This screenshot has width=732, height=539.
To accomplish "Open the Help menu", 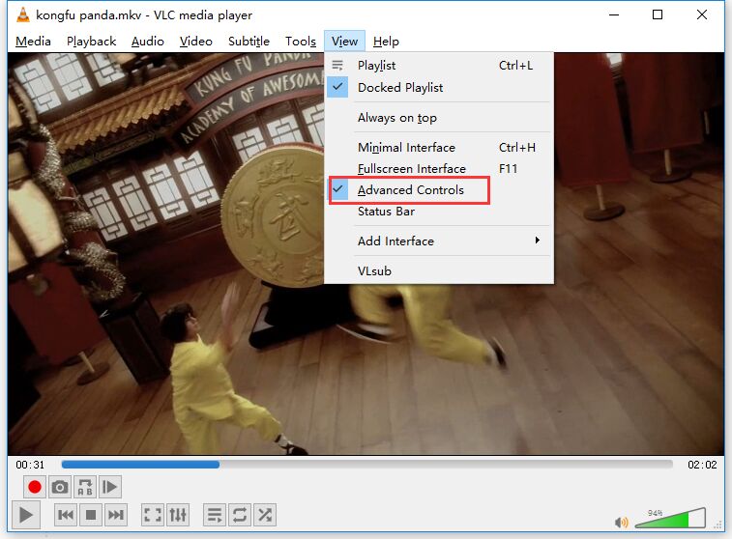I will pyautogui.click(x=386, y=42).
